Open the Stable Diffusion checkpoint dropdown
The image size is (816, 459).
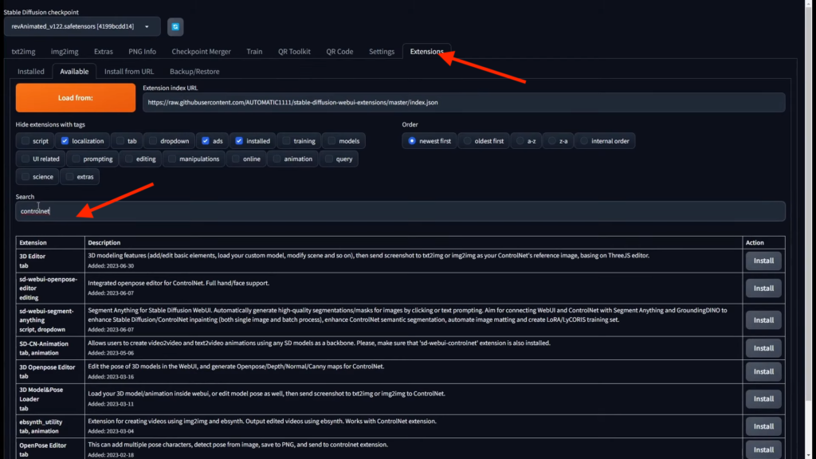(x=81, y=26)
